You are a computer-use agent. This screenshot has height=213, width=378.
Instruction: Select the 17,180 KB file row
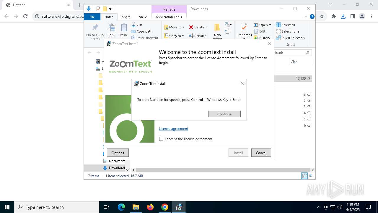point(293,79)
